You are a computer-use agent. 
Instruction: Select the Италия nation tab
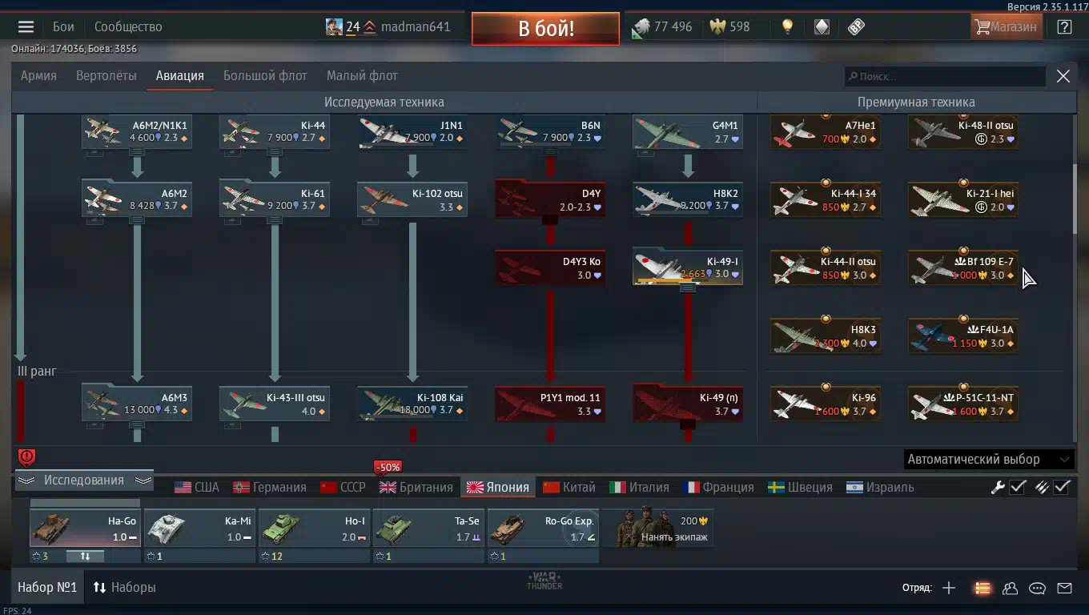[639, 487]
